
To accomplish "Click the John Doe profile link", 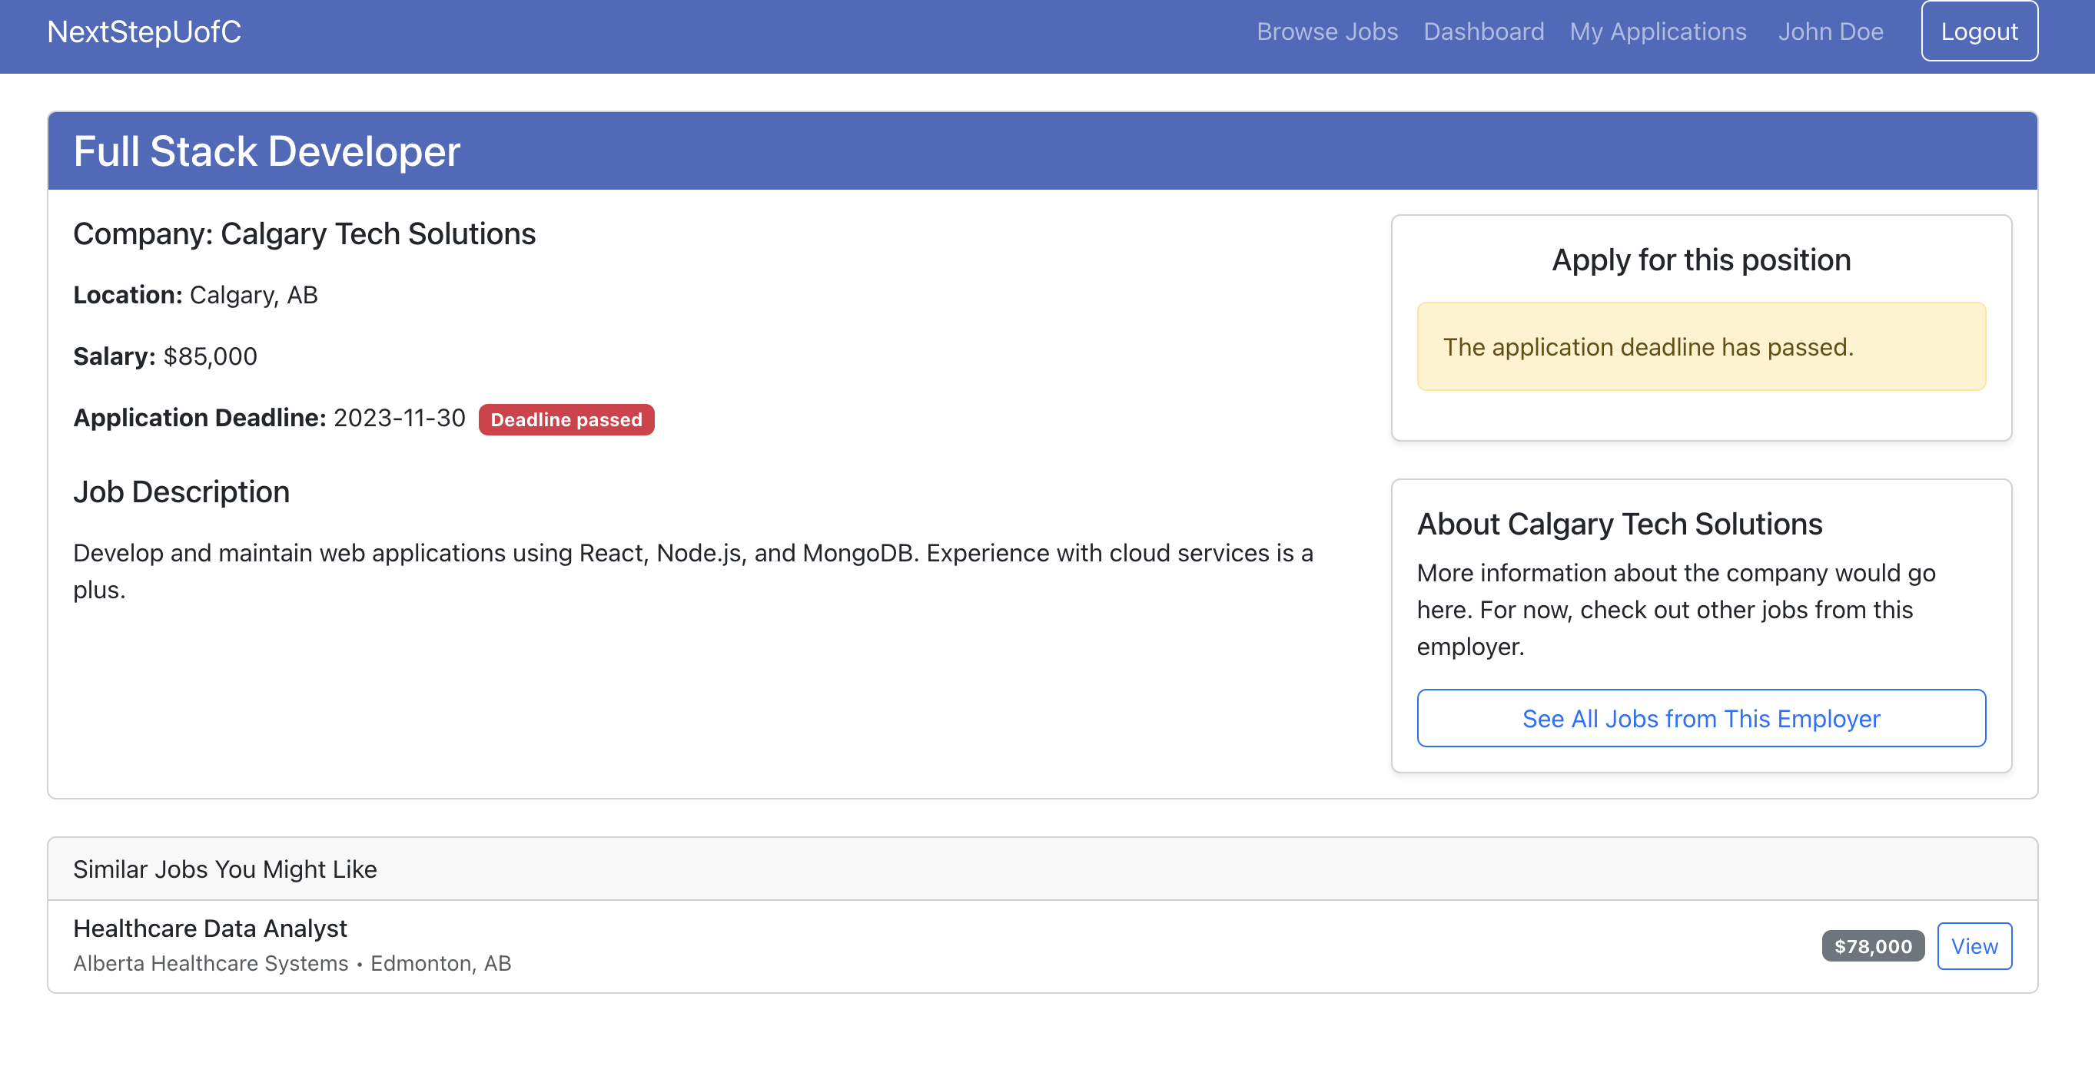I will 1830,31.
